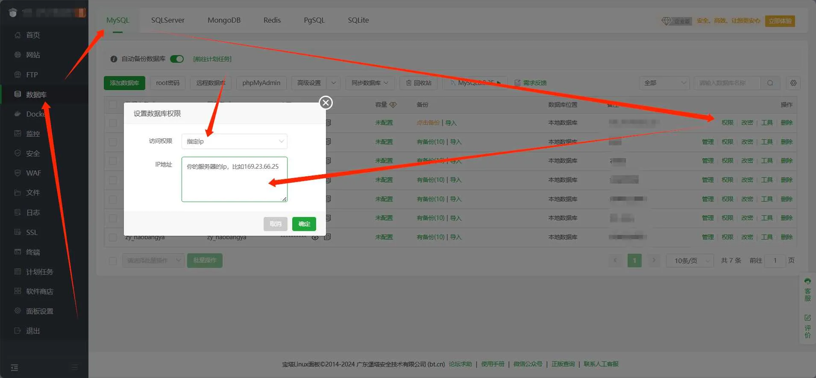Open phpMyAdmin button

tap(261, 83)
